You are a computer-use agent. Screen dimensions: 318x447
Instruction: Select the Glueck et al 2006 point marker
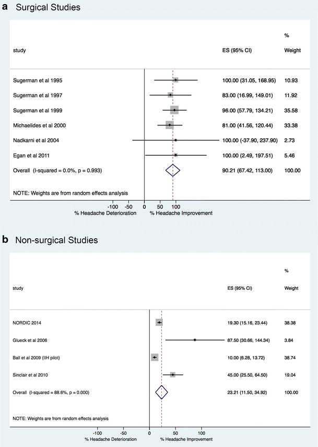click(195, 340)
